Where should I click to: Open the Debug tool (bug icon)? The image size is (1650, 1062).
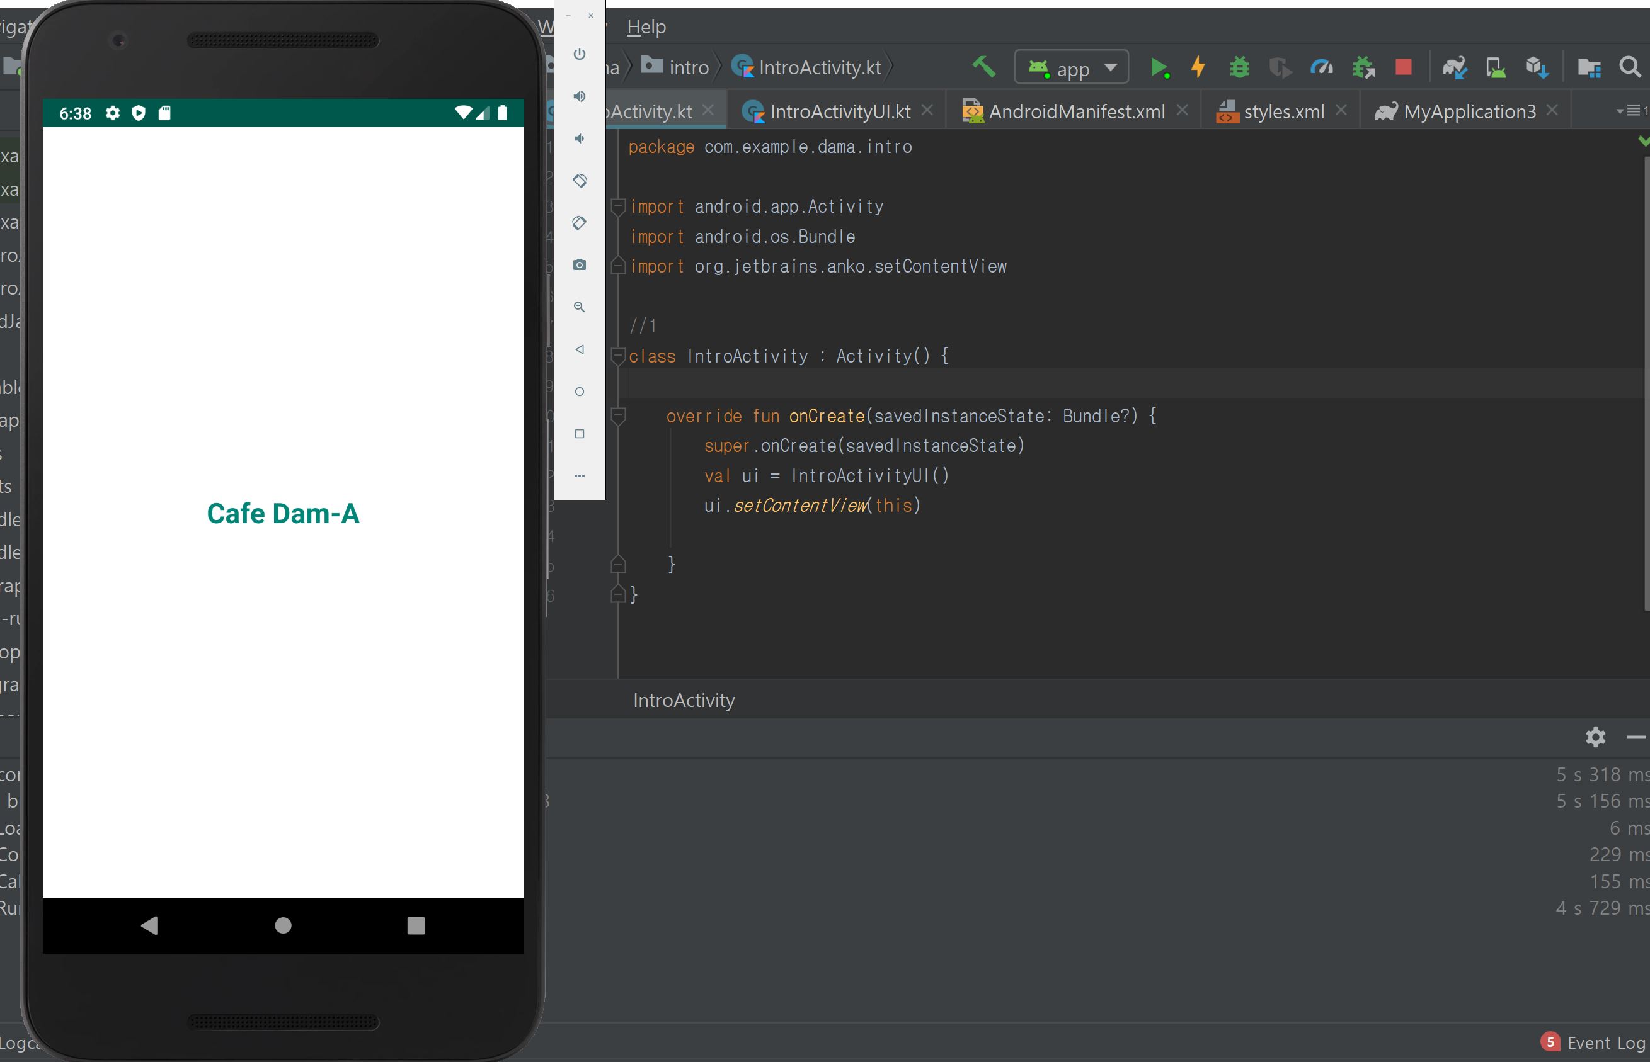[1240, 67]
